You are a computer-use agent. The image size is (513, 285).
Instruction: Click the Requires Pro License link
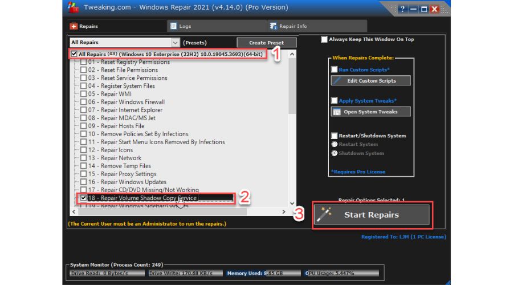359,172
